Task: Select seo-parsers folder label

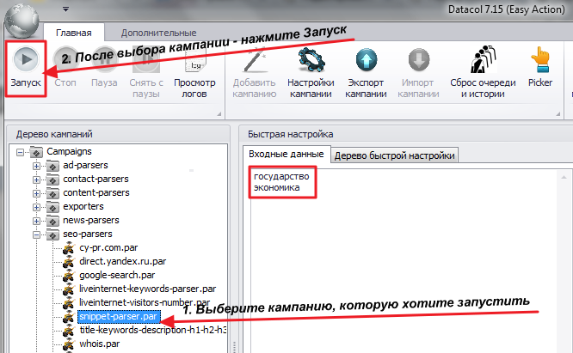Action: tap(88, 234)
